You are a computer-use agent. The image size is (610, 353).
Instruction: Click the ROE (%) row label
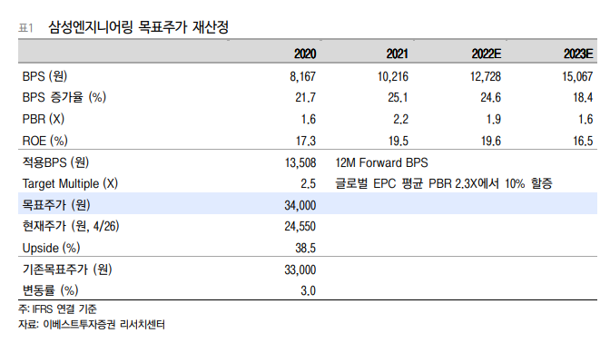click(44, 141)
